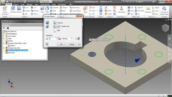Viewport: 172px width, 97px height.
Task: Click the occurrence count input field
Action: (52, 39)
